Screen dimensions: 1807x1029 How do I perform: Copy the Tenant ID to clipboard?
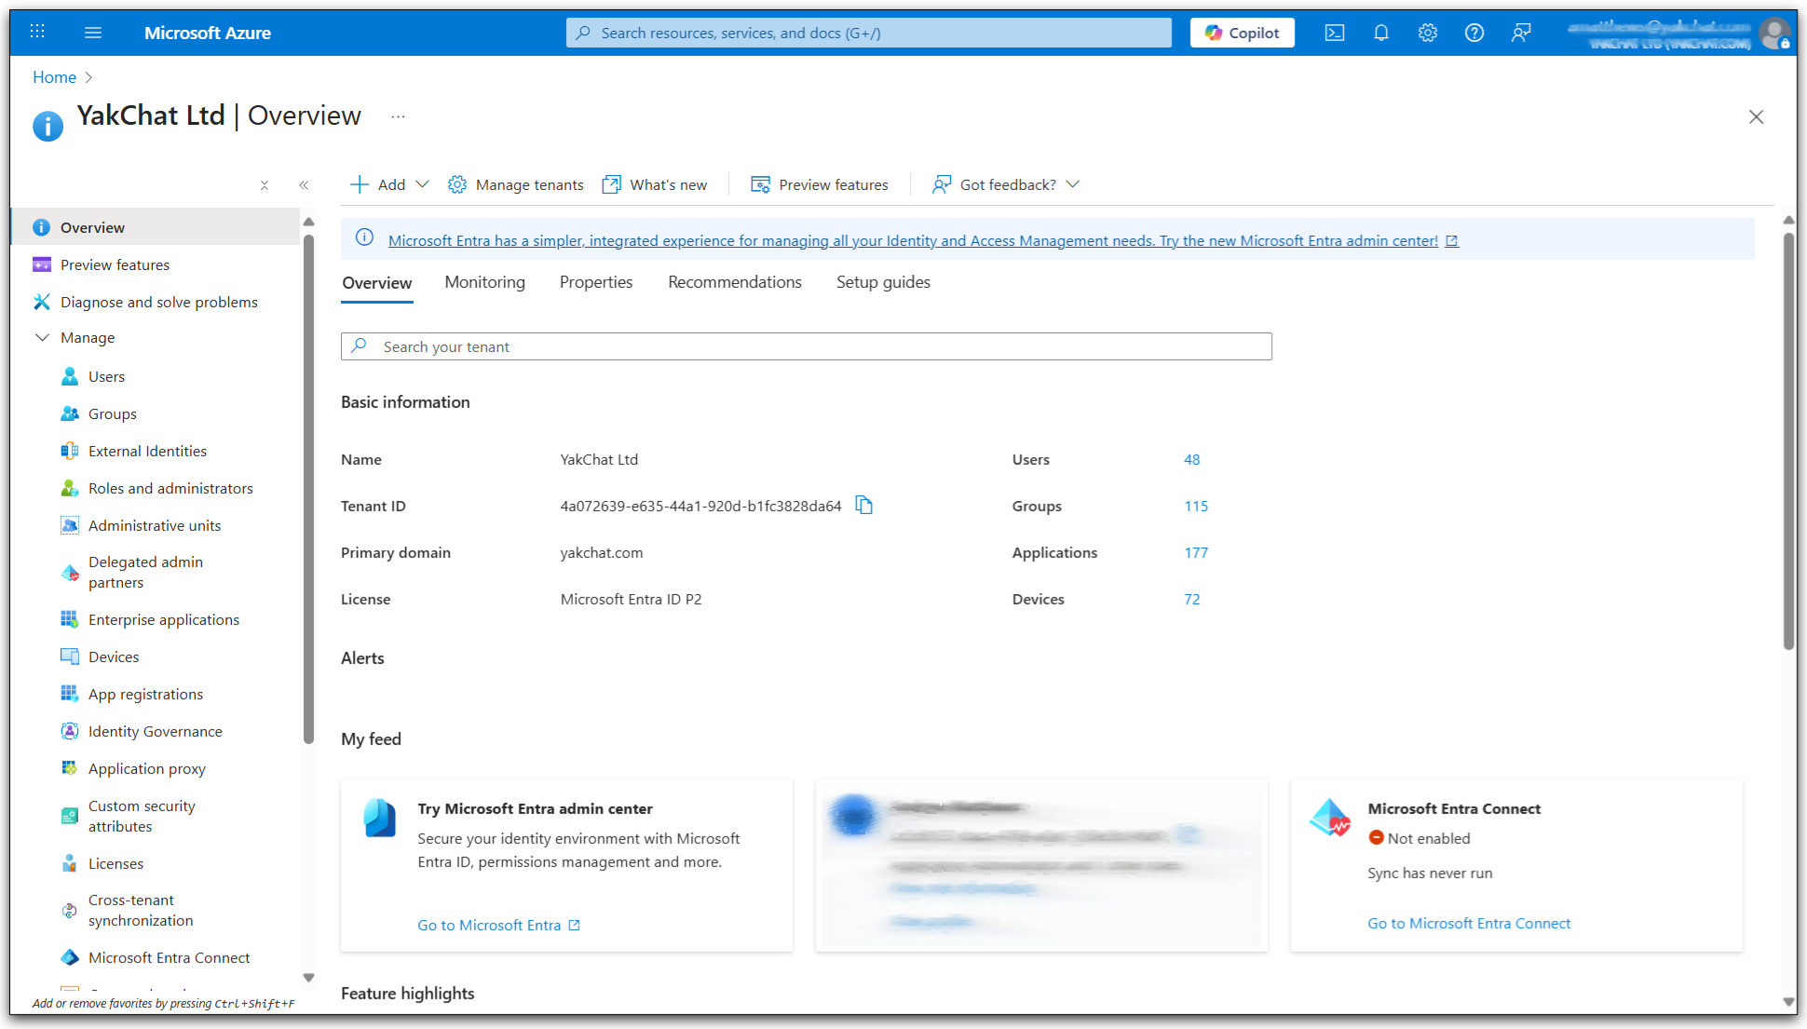[x=863, y=506]
